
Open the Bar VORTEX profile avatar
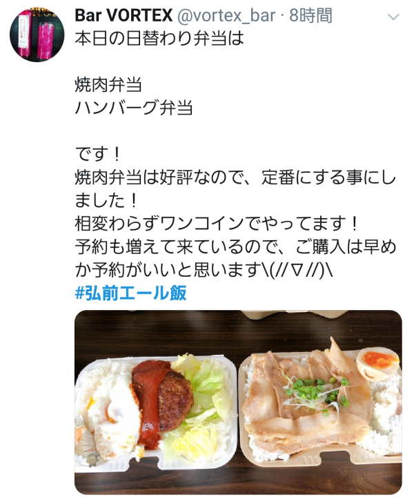pyautogui.click(x=37, y=35)
